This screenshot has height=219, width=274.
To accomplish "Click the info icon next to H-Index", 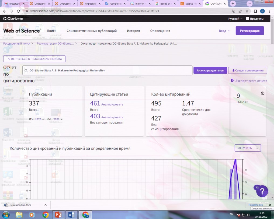I will click(x=262, y=93).
